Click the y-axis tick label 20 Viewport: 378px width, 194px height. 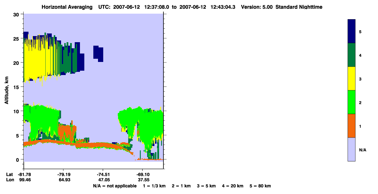[17, 63]
